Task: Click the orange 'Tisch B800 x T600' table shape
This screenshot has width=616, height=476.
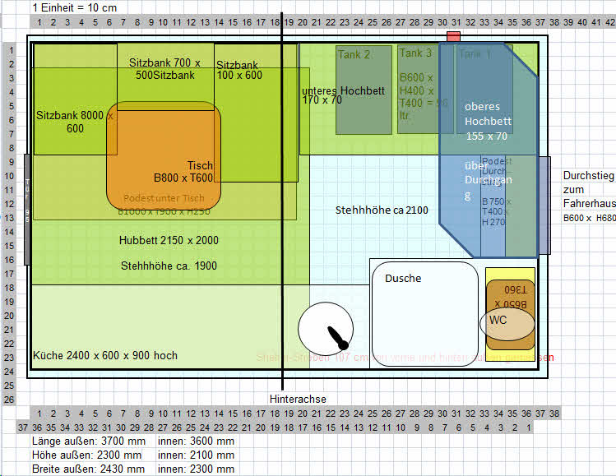Action: [x=164, y=156]
